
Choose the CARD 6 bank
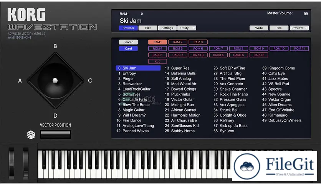click(x=259, y=55)
